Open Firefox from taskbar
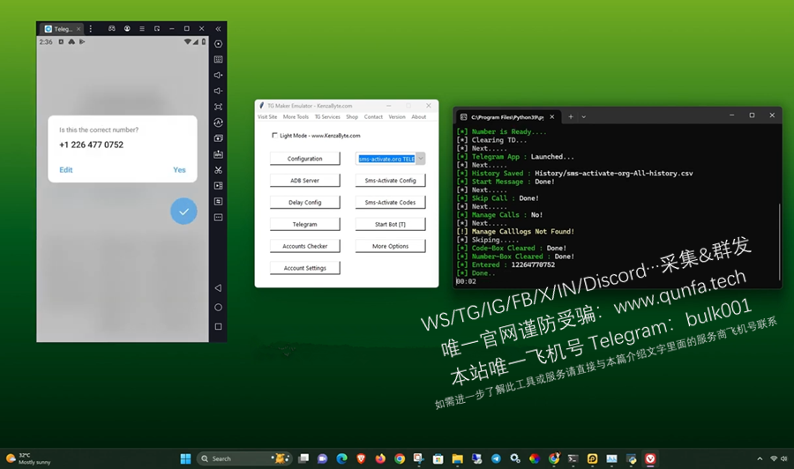The width and height of the screenshot is (794, 469). click(x=380, y=459)
